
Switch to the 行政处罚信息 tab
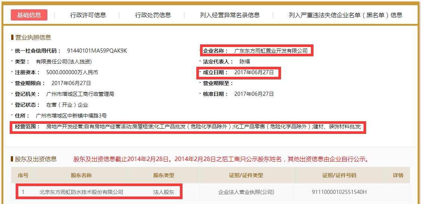(x=153, y=15)
